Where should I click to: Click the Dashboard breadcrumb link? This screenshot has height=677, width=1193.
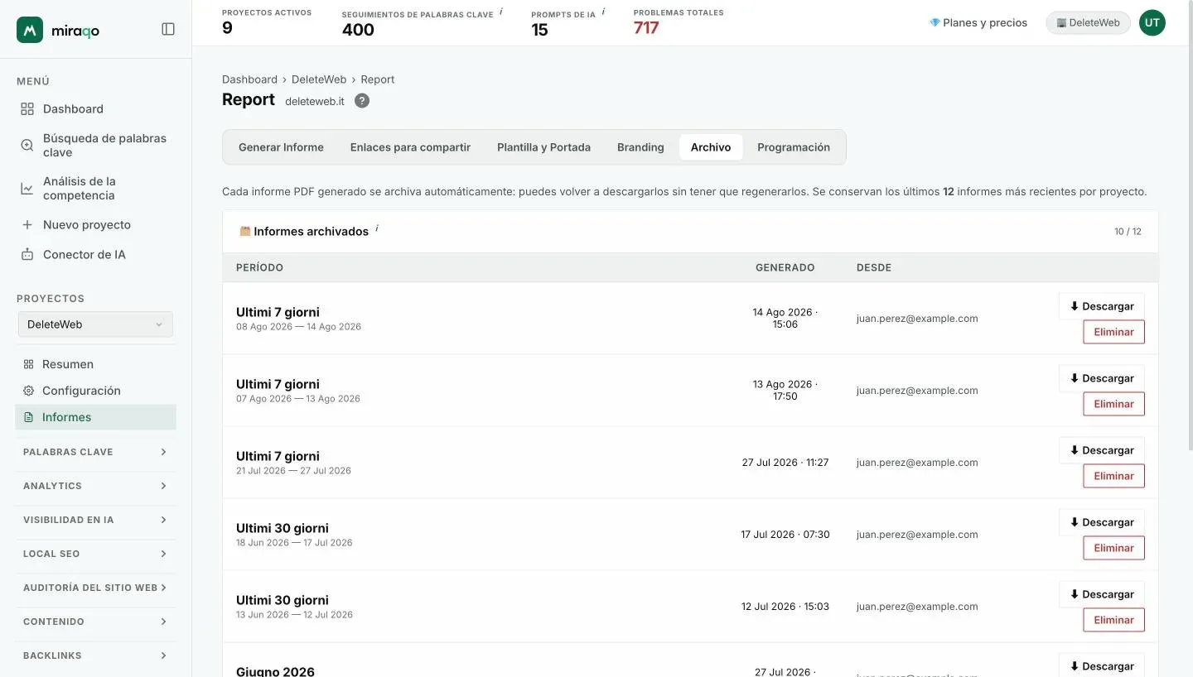click(249, 79)
